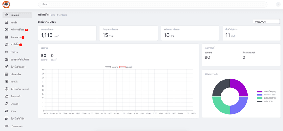Open the โปรโมชั่นโค้ด sidebar menu item
Image resolution: width=283 pixels, height=131 pixels.
tap(17, 119)
